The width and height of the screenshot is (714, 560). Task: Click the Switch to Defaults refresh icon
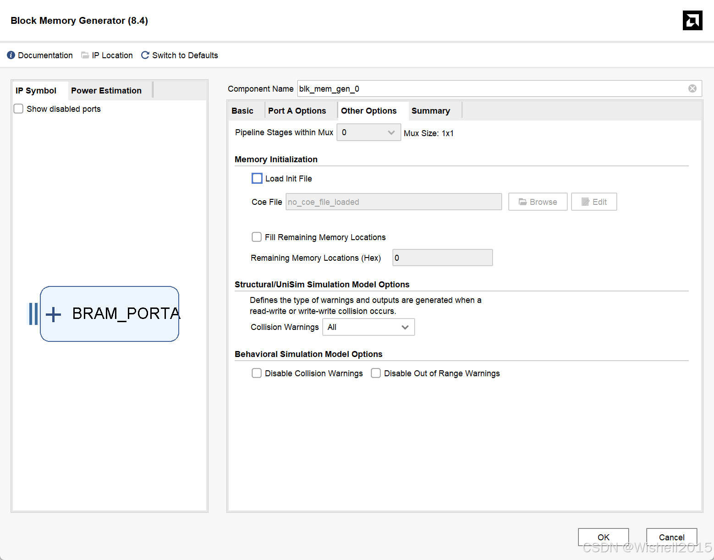tap(145, 55)
